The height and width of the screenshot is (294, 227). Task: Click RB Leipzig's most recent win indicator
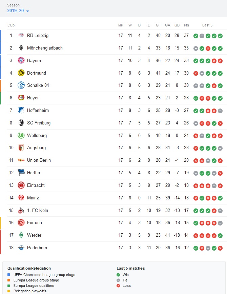220,36
